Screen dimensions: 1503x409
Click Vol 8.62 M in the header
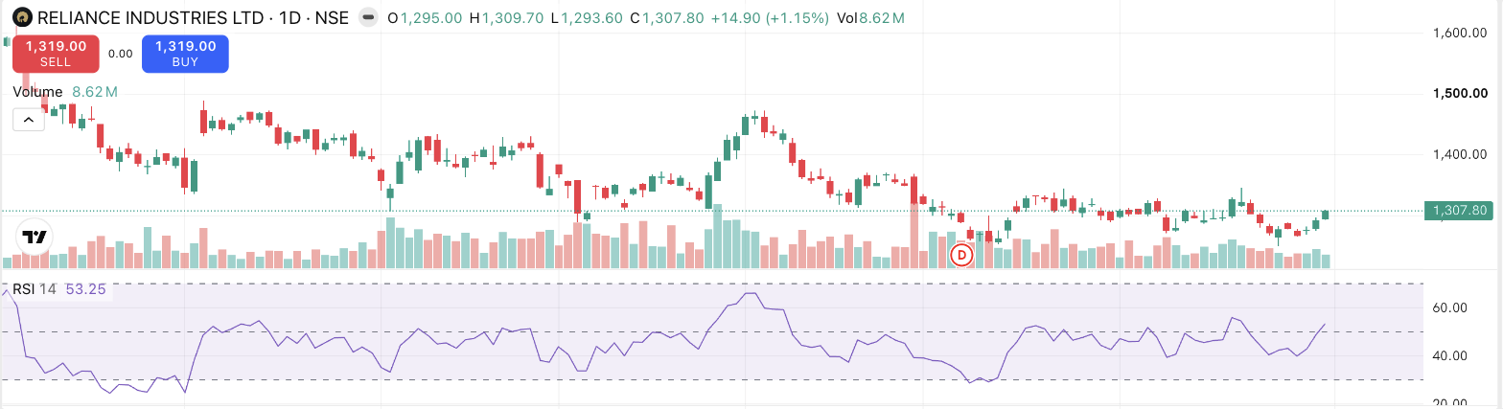[x=870, y=18]
